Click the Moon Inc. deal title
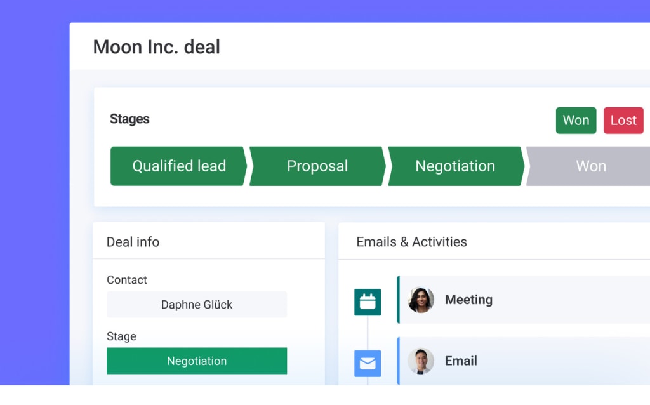The image size is (650, 405). click(x=156, y=47)
